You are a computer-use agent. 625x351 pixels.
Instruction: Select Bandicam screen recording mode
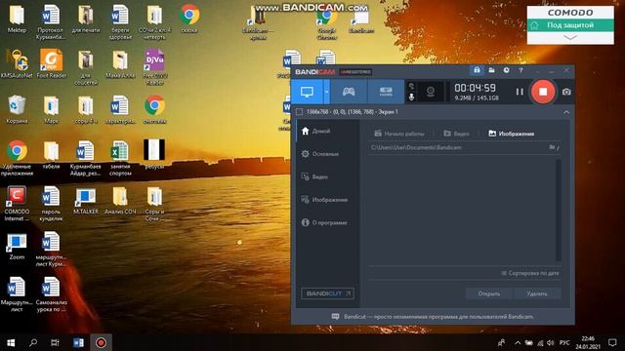coord(307,92)
